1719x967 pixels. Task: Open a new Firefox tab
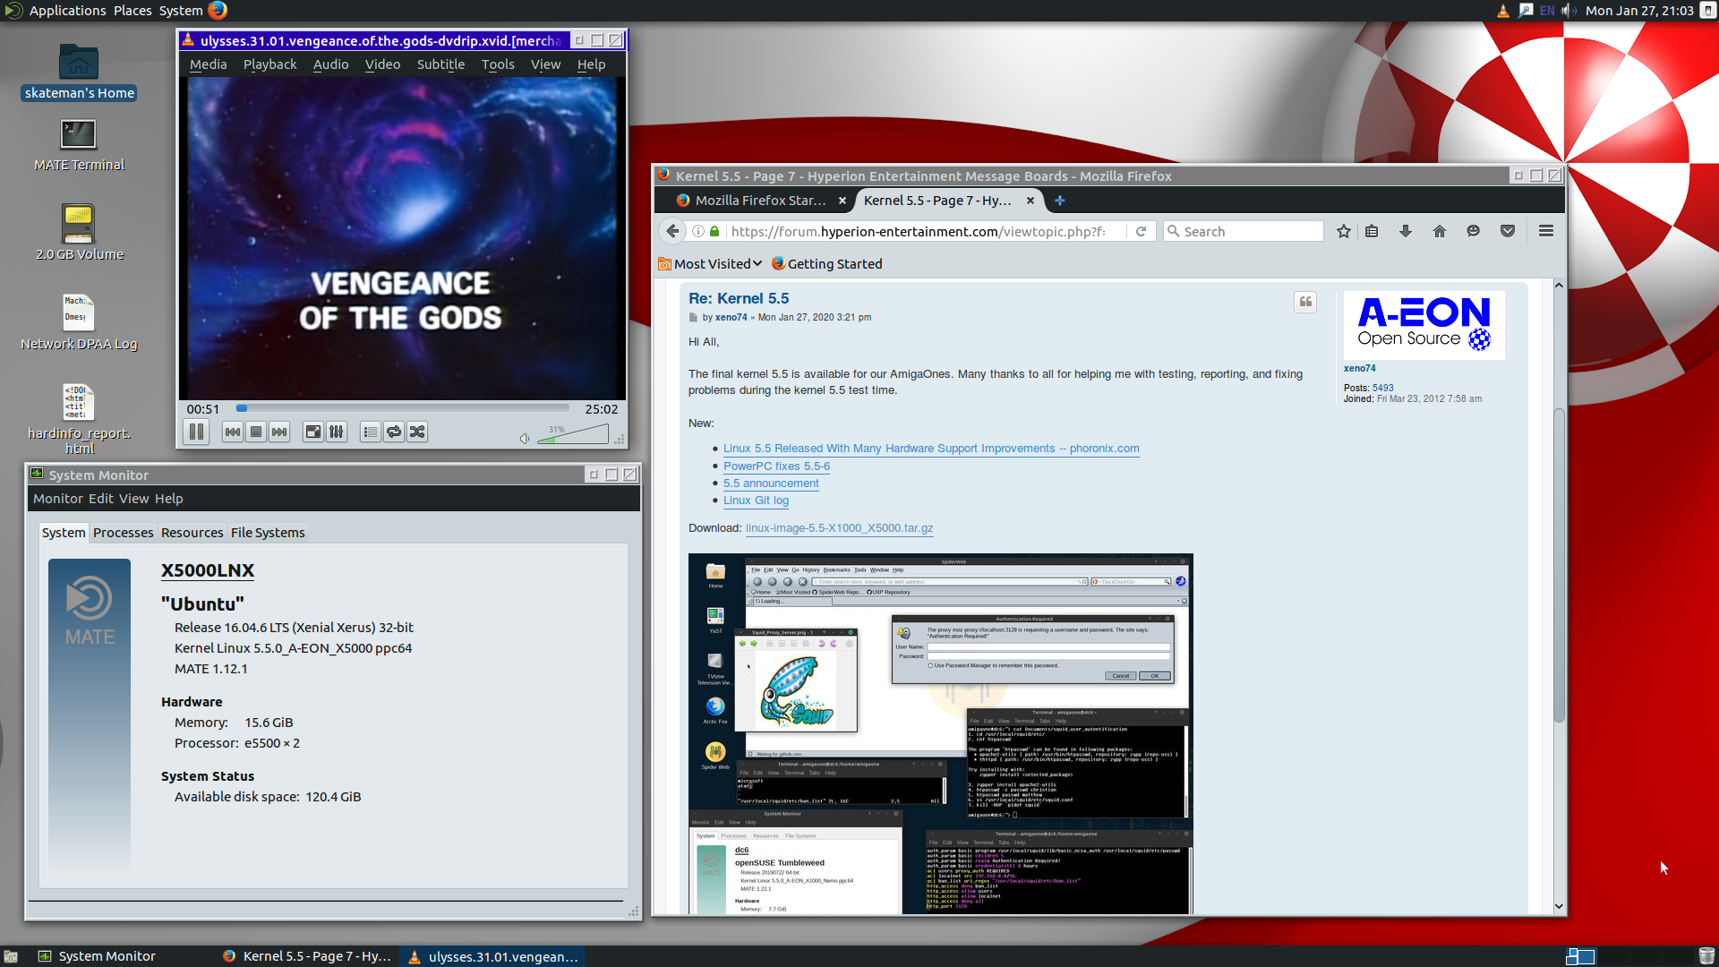point(1059,201)
